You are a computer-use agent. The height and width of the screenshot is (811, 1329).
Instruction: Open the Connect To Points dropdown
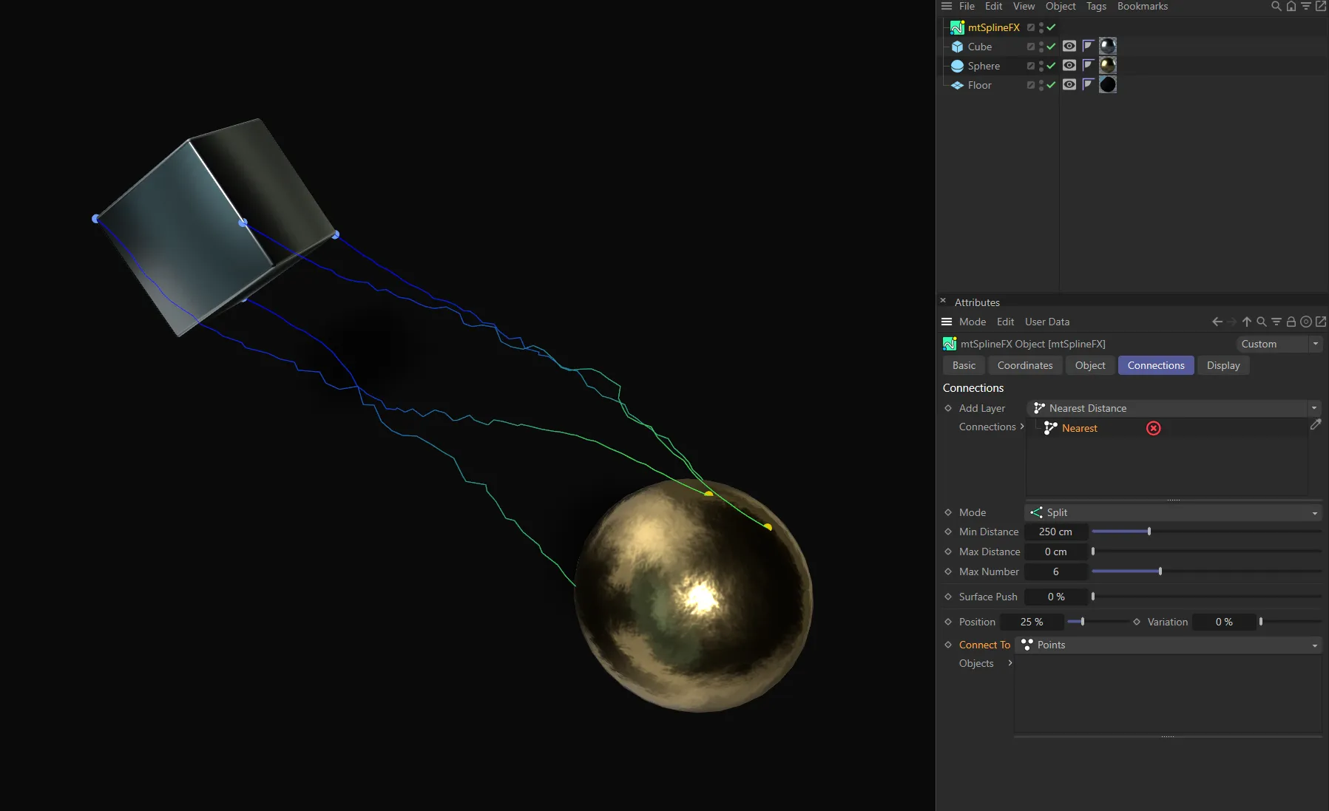1169,645
